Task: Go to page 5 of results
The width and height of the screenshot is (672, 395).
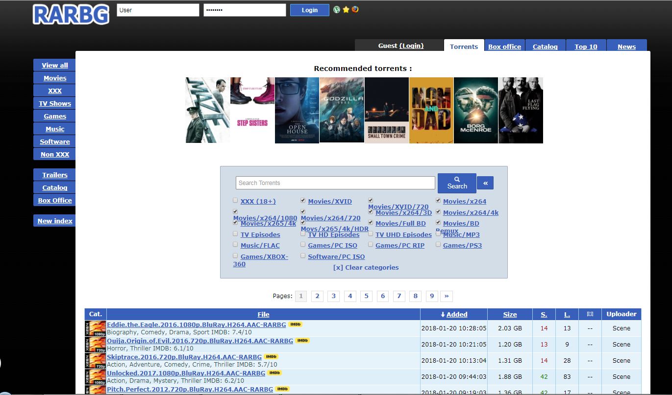Action: (366, 296)
